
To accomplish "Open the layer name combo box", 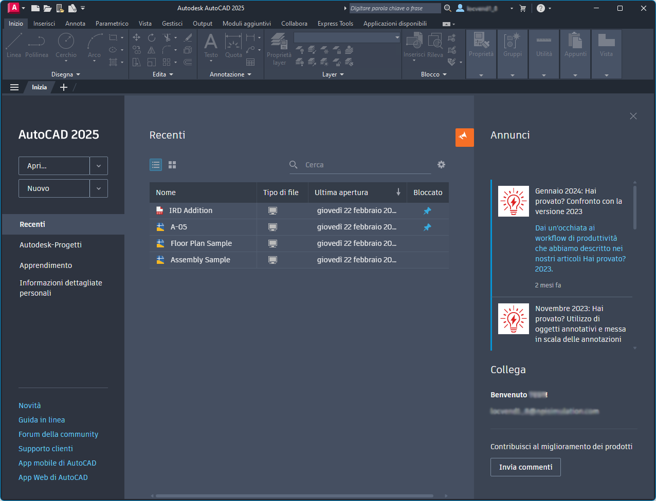I will click(347, 37).
